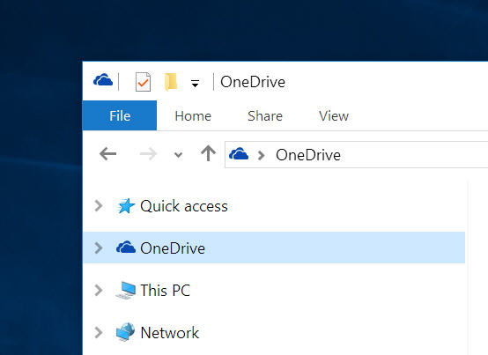Go back with the Back arrow
This screenshot has height=355, width=488.
point(107,153)
